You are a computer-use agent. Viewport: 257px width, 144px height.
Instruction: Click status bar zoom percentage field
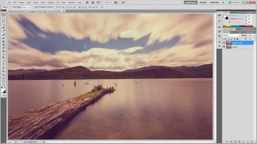(10, 142)
